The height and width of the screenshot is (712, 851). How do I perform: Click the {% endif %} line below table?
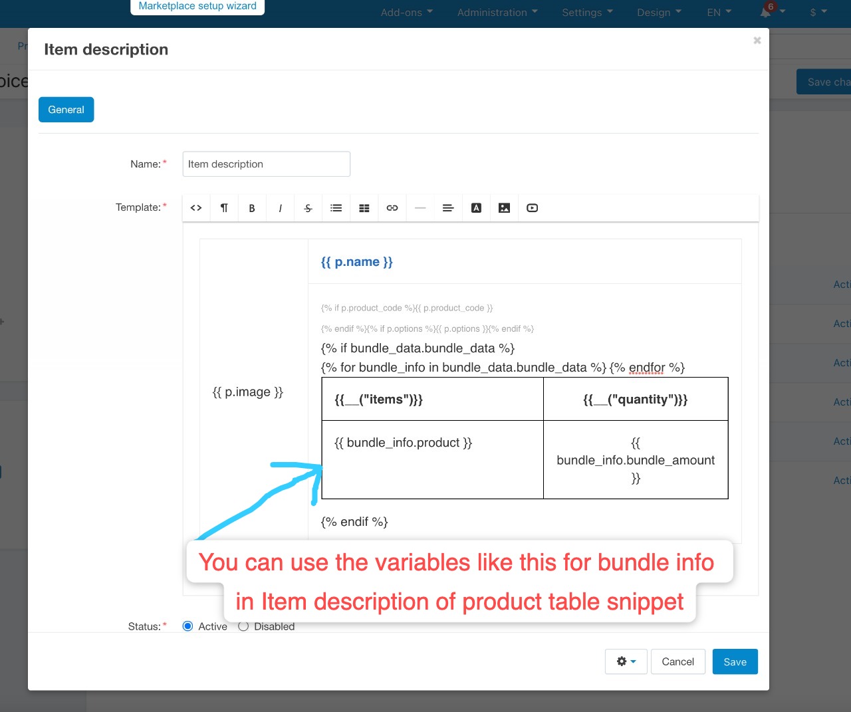pyautogui.click(x=354, y=522)
